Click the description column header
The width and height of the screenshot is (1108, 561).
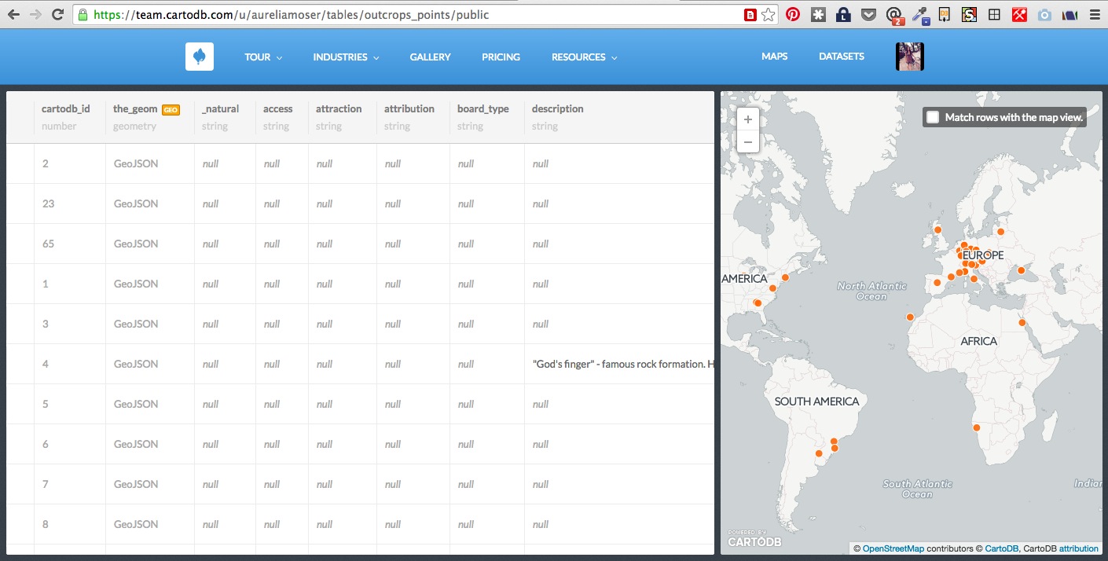pyautogui.click(x=558, y=109)
